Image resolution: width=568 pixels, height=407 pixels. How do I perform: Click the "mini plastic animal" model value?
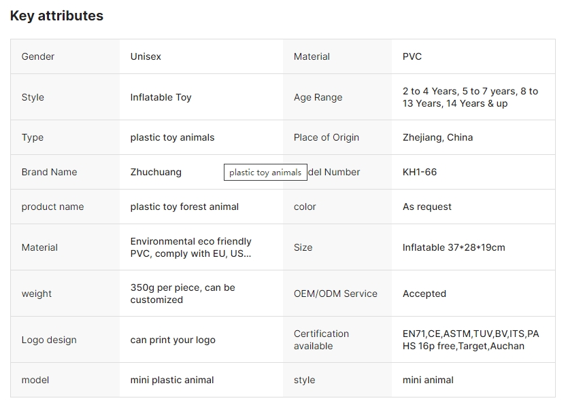coord(172,380)
